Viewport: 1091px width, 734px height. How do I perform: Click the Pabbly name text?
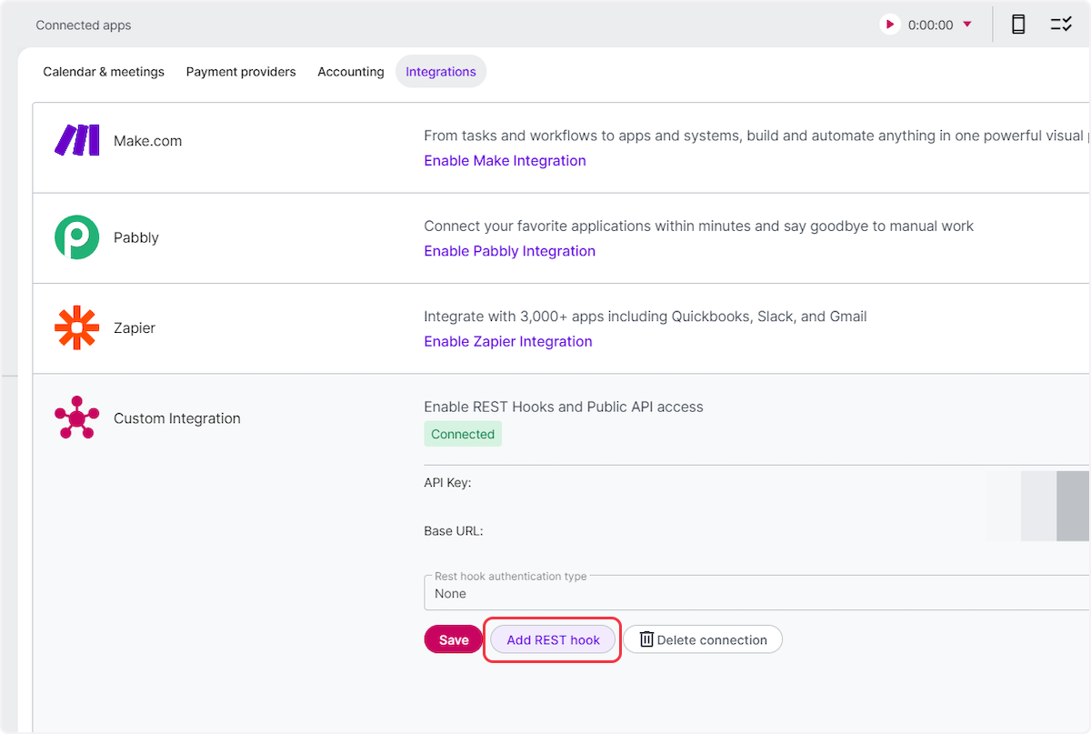[136, 237]
